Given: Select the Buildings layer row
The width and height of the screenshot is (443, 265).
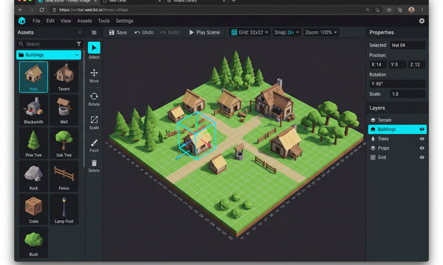Looking at the screenshot, I should click(397, 130).
